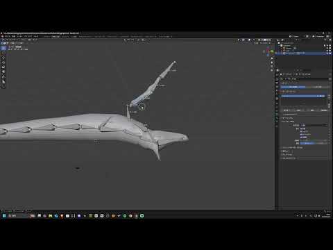Click the green Y axis on navigation gizmo
Screen dimensions: 333x250
pyautogui.click(x=272, y=51)
